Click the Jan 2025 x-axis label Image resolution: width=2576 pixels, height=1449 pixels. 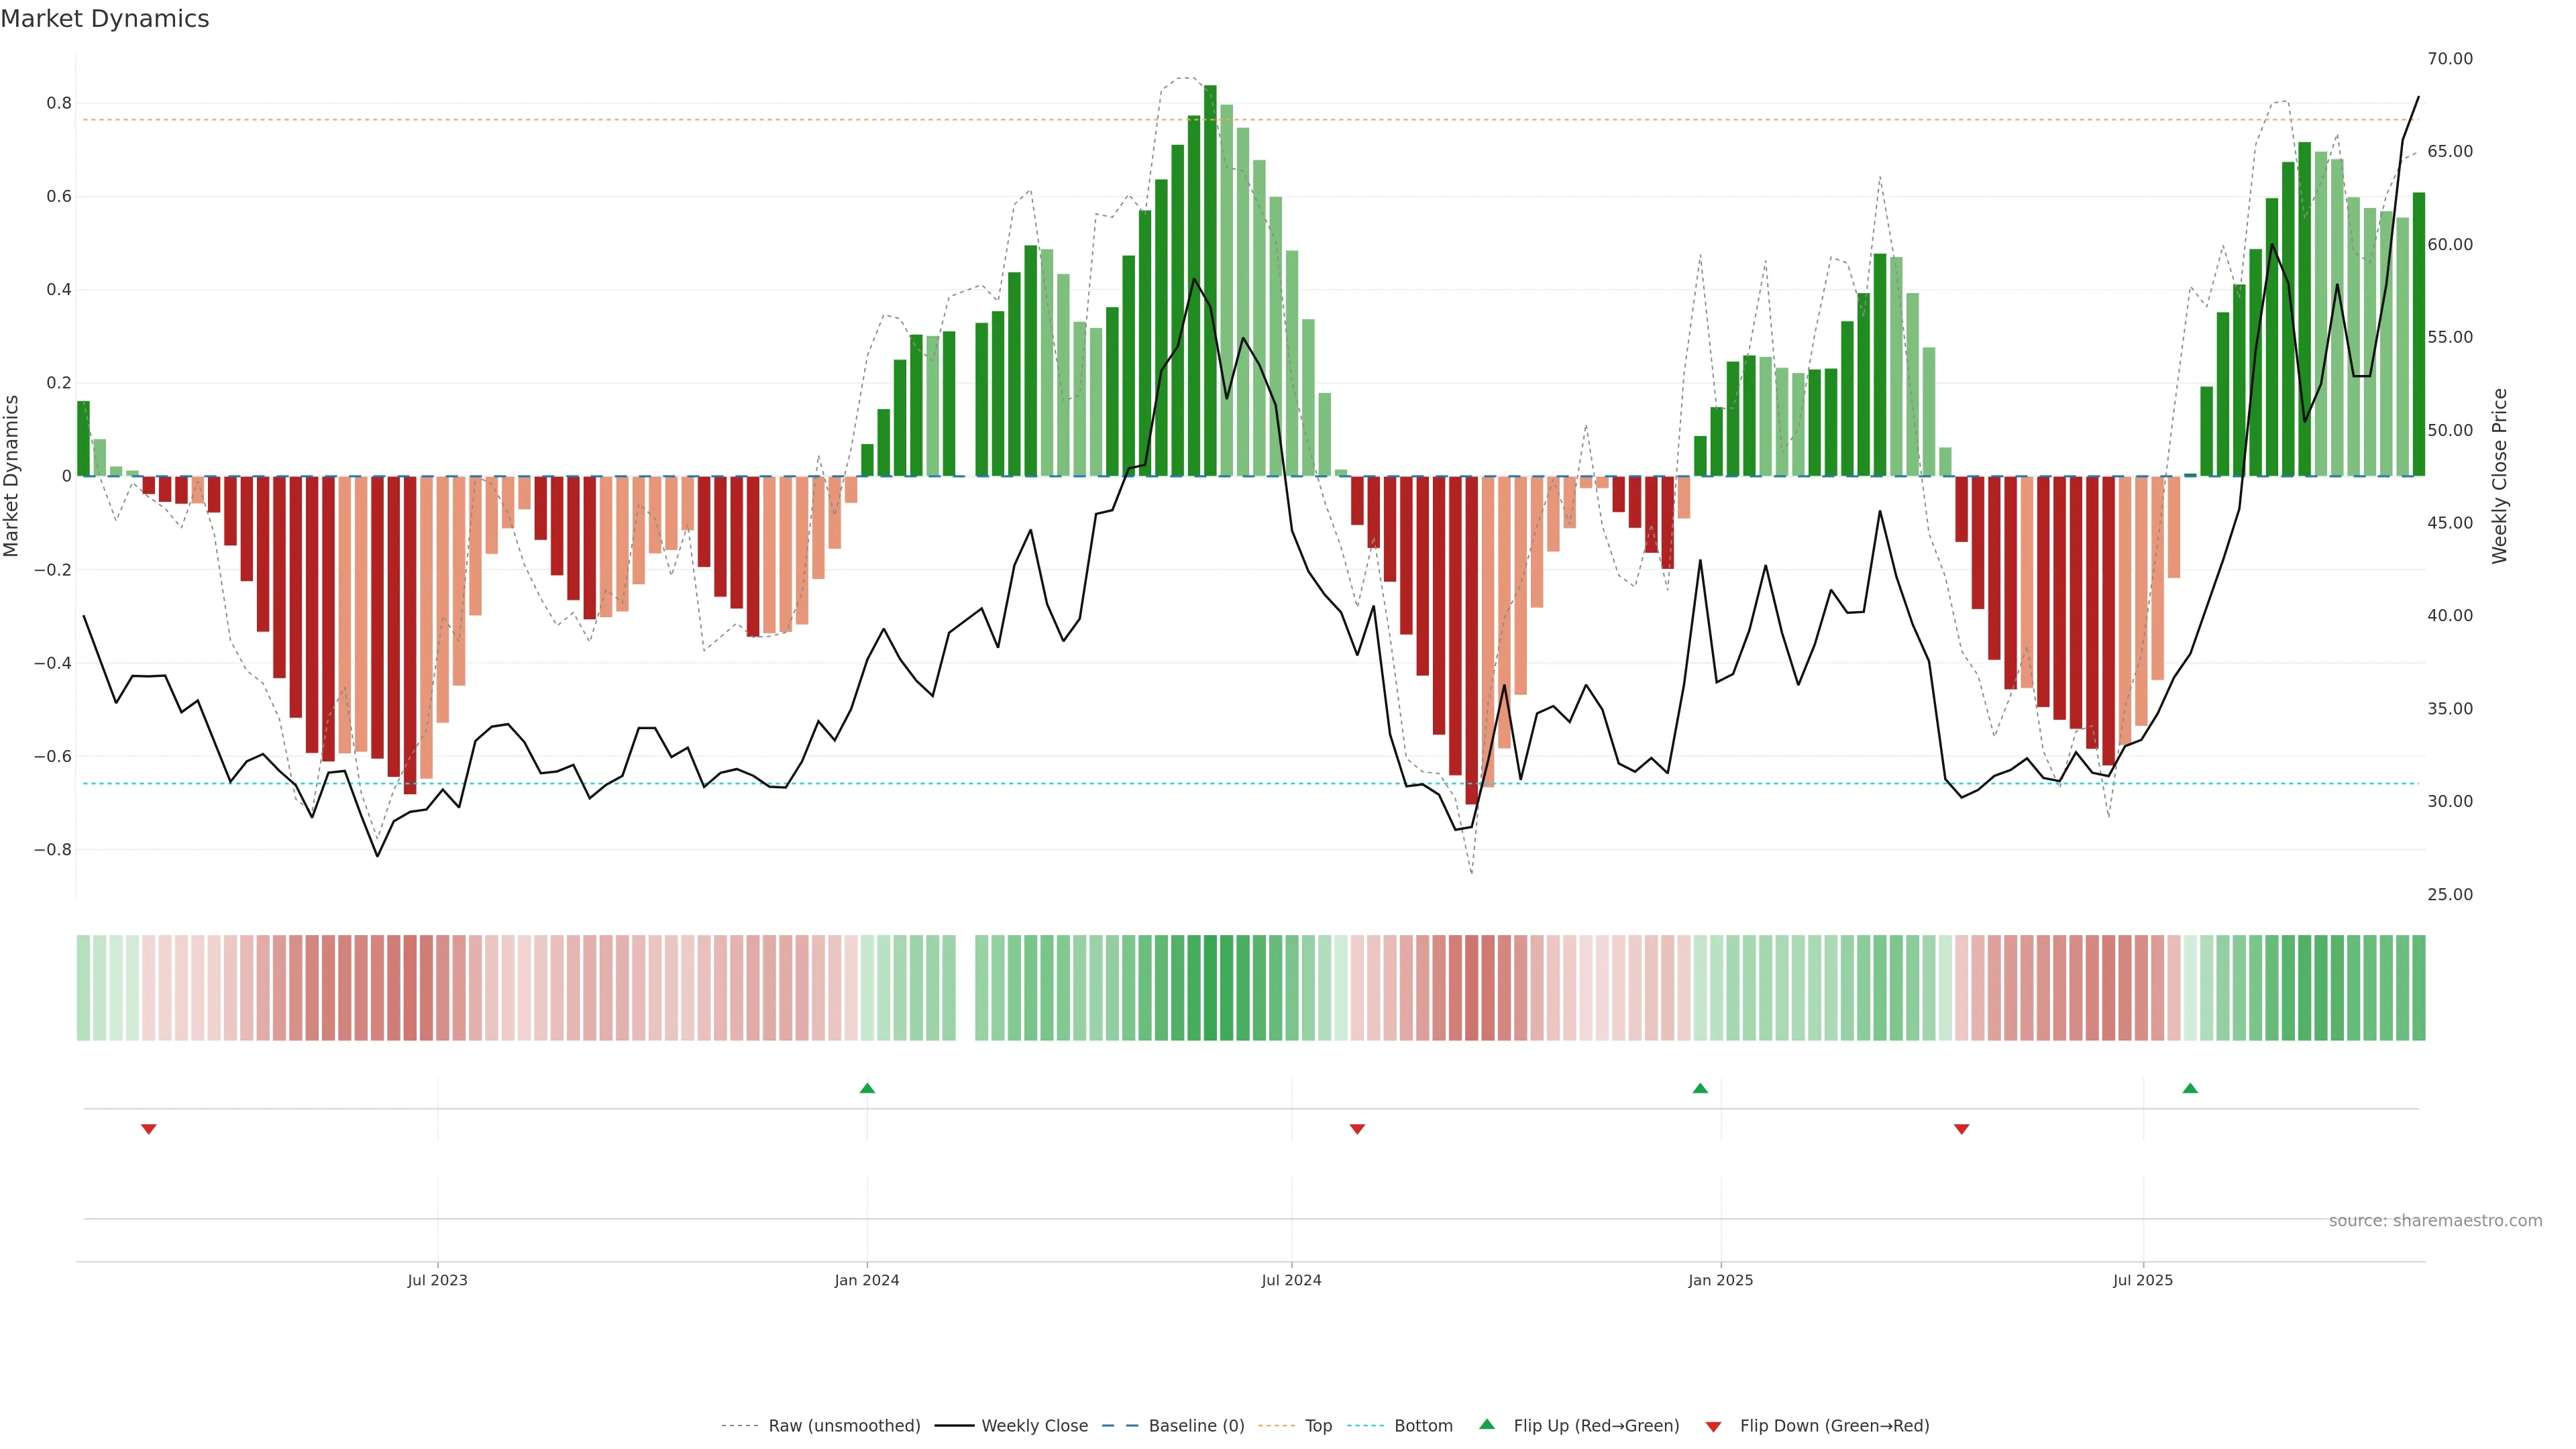point(1720,1280)
